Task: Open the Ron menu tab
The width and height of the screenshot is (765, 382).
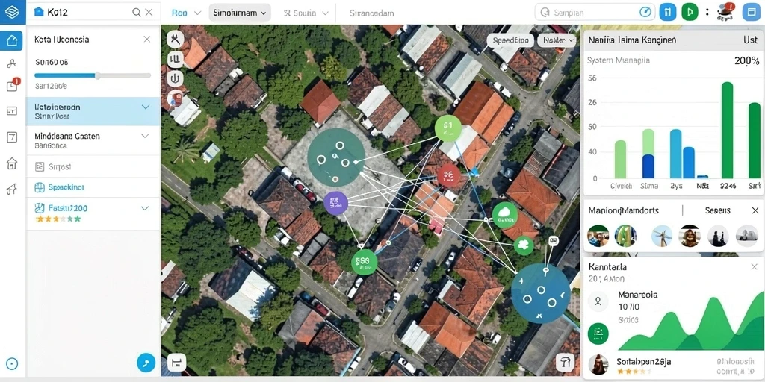Action: point(186,13)
